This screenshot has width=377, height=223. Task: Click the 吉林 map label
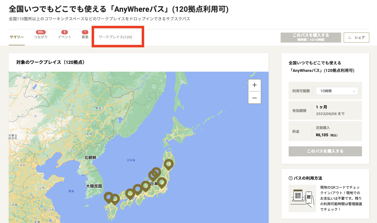(89, 134)
